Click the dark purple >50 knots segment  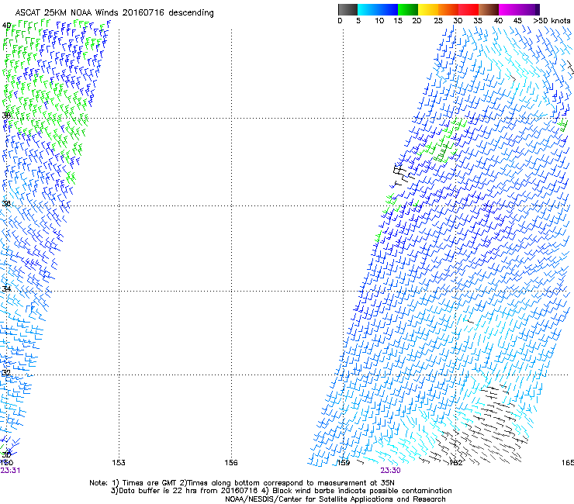536,9
